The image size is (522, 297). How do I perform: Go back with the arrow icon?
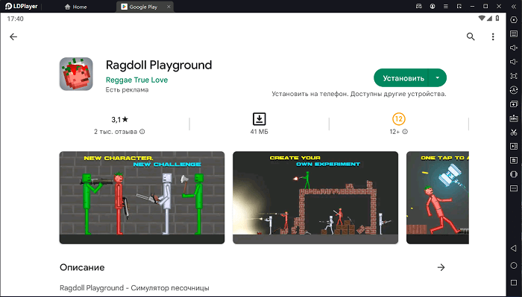click(x=13, y=36)
